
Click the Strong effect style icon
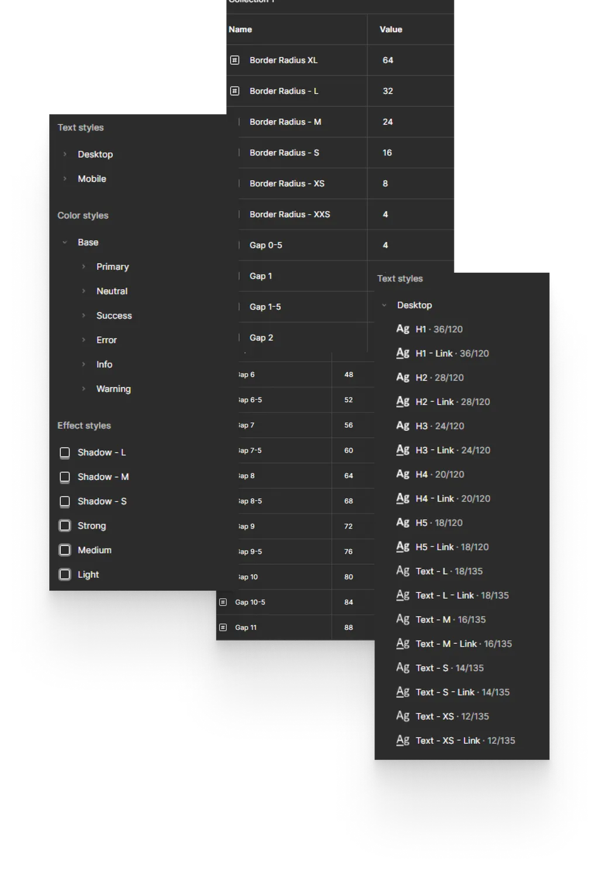(x=64, y=525)
